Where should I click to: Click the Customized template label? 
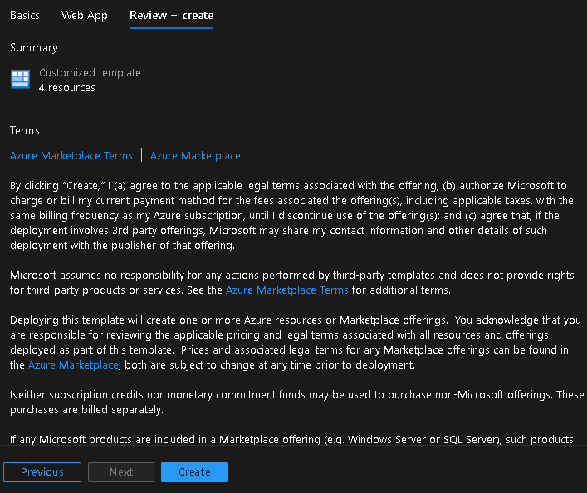pyautogui.click(x=90, y=72)
